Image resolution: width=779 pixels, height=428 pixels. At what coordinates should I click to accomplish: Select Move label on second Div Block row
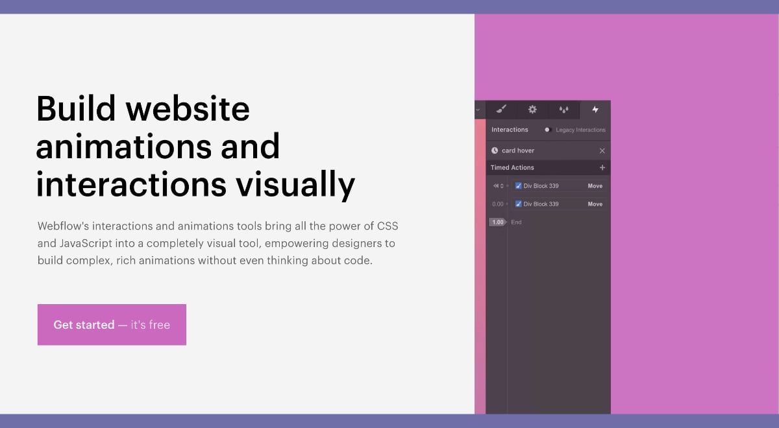[595, 204]
